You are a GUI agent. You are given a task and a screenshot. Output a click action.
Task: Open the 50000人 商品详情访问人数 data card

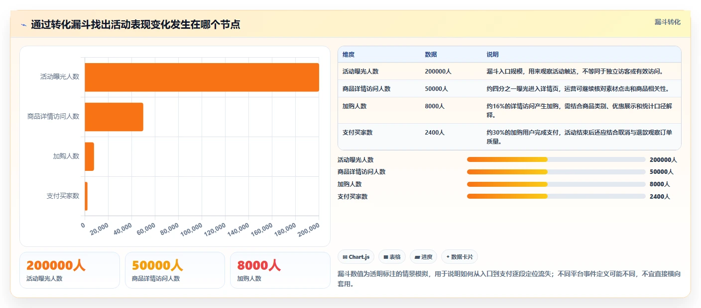pos(175,270)
